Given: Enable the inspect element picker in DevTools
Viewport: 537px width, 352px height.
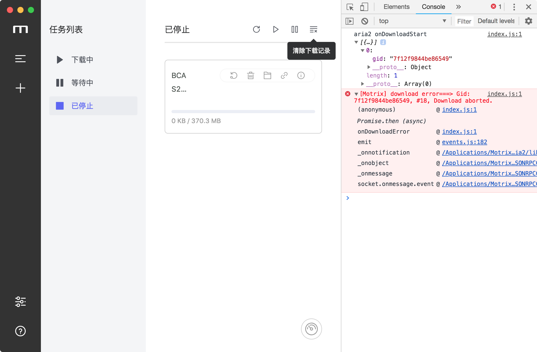Looking at the screenshot, I should 350,7.
